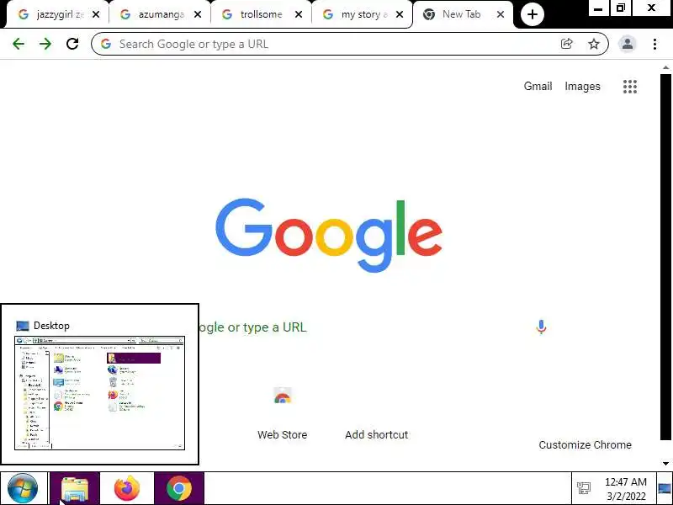This screenshot has width=673, height=505.
Task: Open the Chrome profile avatar
Action: (627, 44)
